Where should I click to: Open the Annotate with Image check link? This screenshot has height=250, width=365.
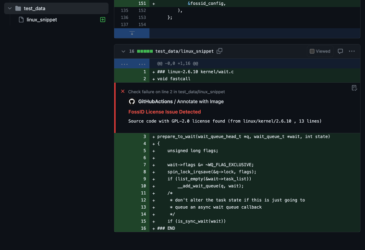pos(200,101)
